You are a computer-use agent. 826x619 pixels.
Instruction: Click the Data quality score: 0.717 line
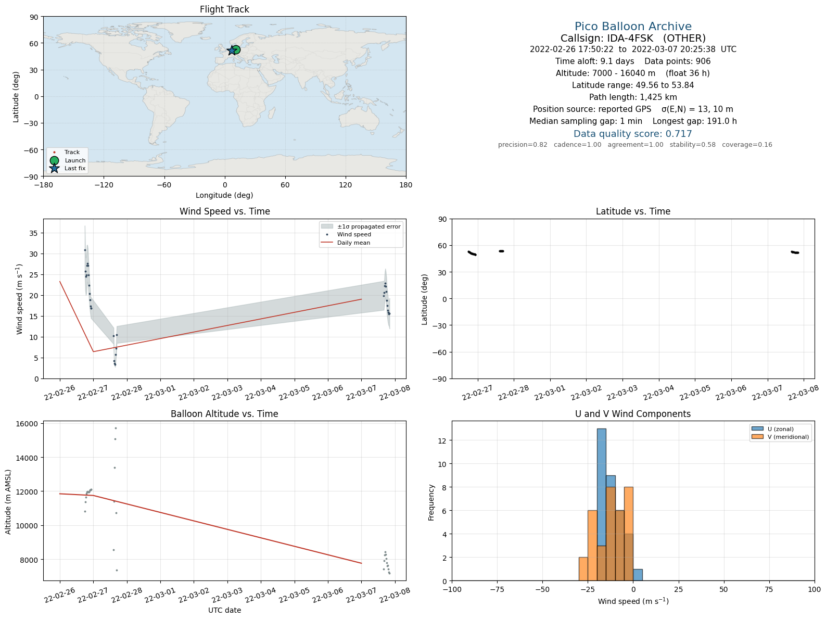pos(633,134)
